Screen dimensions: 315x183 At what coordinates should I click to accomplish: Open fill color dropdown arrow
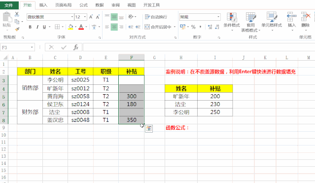75,27
